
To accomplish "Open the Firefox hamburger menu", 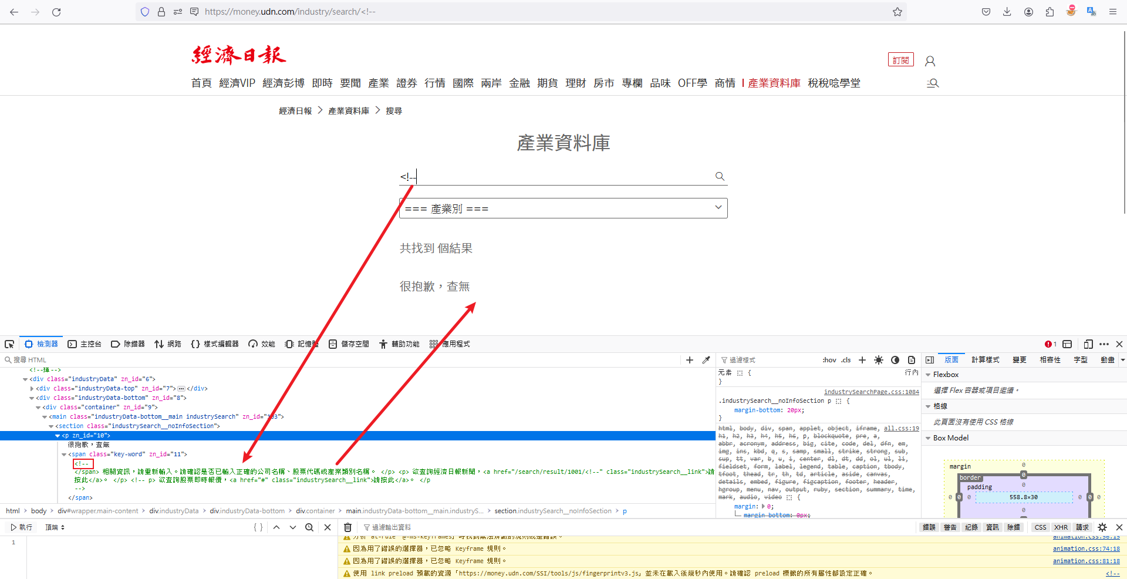I will (1113, 12).
